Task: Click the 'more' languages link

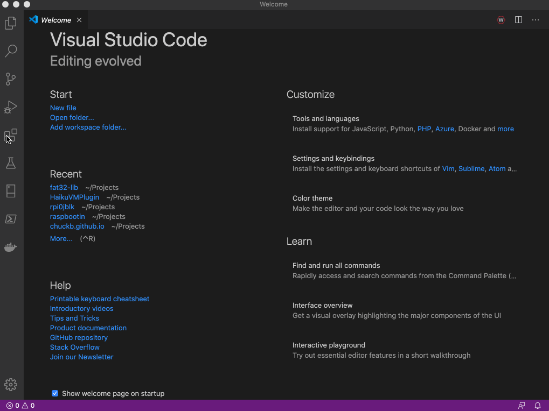Action: click(x=505, y=129)
